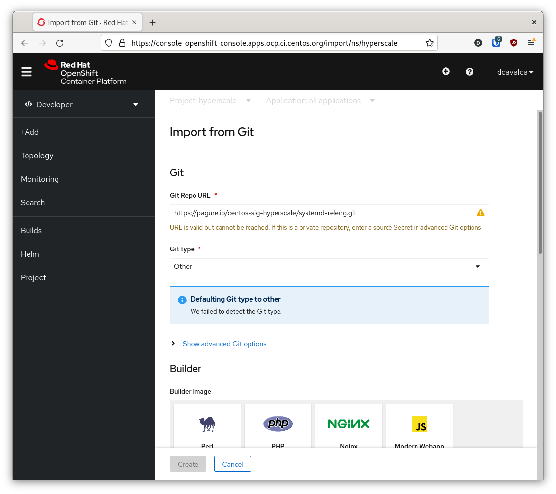The height and width of the screenshot is (494, 556).
Task: Select the Modern Webapp builder image
Action: [419, 426]
